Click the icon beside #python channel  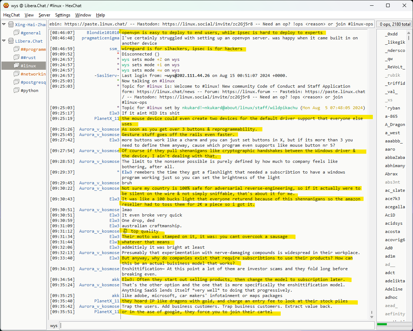click(16, 91)
